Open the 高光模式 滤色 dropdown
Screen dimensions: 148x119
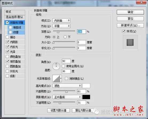[67, 86]
